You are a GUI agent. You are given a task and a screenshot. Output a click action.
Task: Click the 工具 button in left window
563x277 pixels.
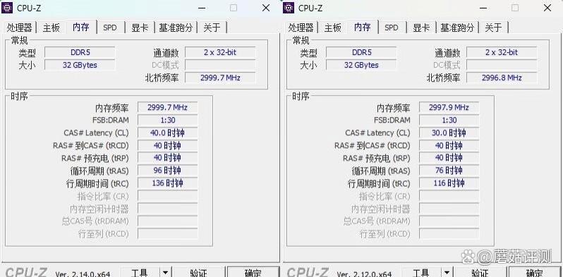pyautogui.click(x=139, y=273)
